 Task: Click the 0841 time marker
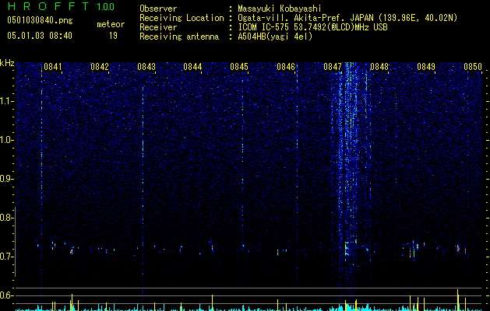point(53,67)
